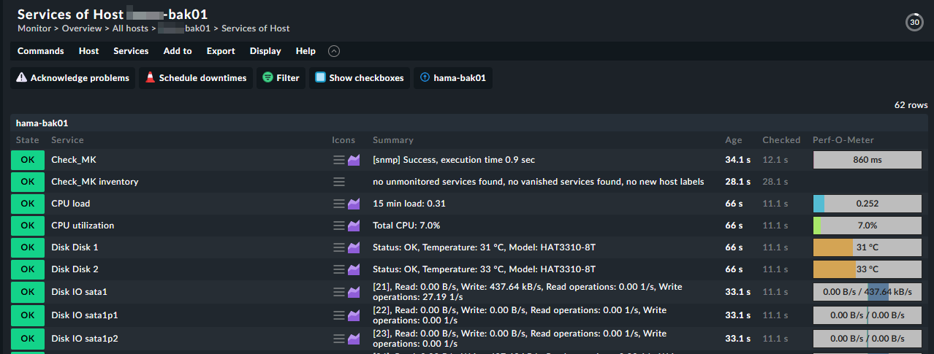Show graph for Disk Disk 2
Viewport: 934px width, 354px height.
point(354,269)
